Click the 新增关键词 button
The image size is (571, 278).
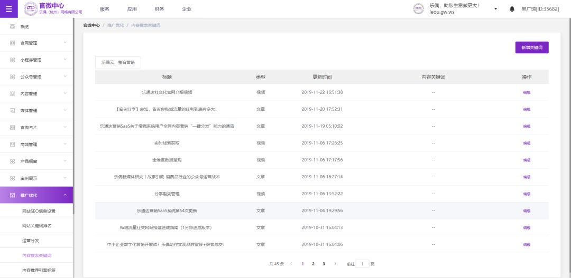[531, 47]
